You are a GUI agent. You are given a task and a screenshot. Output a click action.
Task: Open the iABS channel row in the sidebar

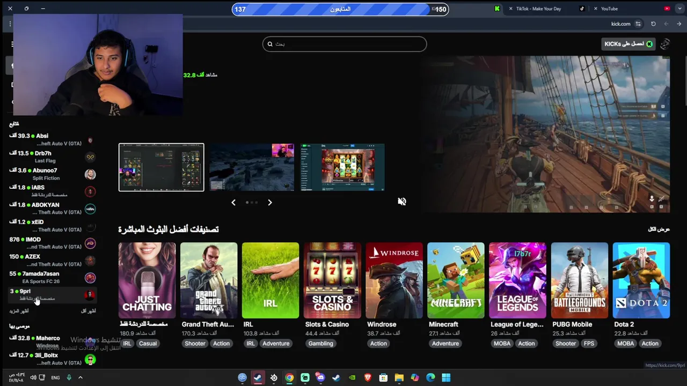click(53, 191)
